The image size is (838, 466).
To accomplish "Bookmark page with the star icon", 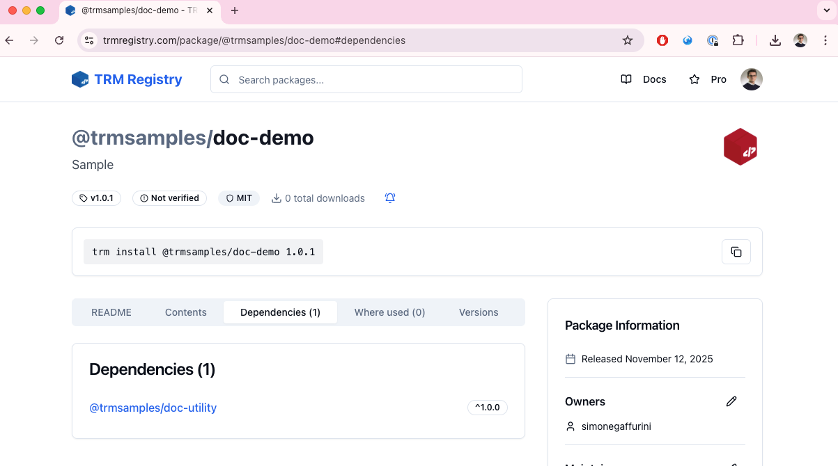I will point(628,40).
